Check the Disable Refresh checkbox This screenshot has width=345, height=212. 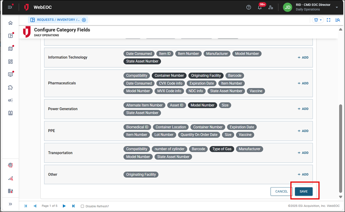click(82, 206)
